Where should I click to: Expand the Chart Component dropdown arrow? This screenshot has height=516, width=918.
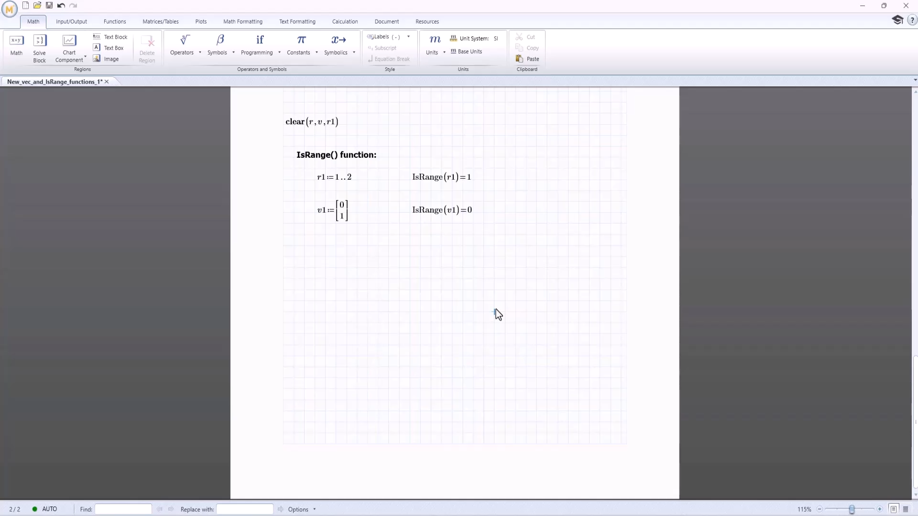pyautogui.click(x=85, y=57)
